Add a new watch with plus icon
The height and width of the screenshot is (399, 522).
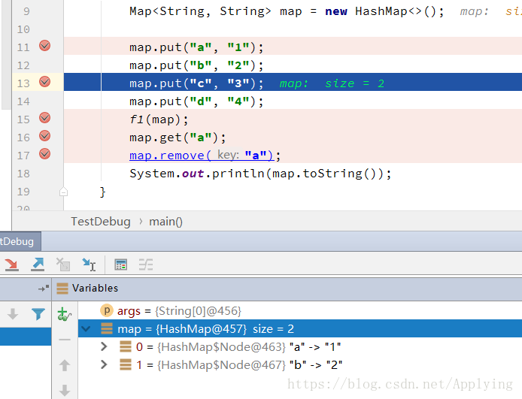[x=64, y=314]
